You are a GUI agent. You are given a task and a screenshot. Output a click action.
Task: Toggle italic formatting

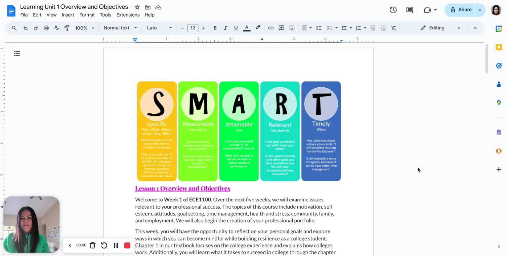(x=226, y=28)
